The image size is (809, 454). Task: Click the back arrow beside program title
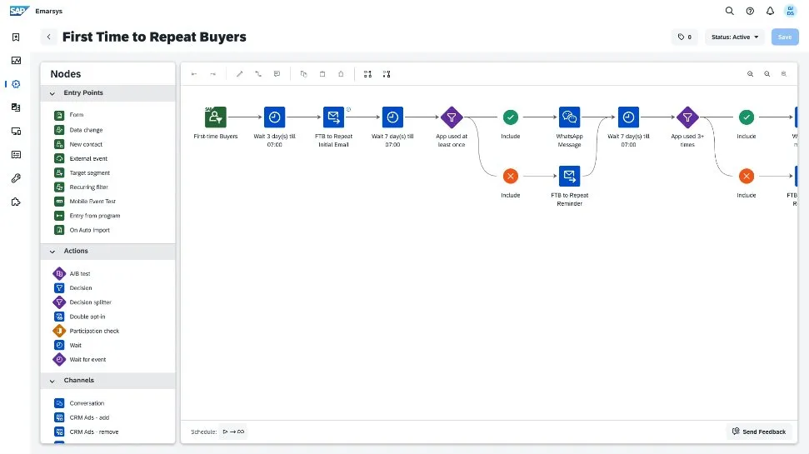(49, 37)
